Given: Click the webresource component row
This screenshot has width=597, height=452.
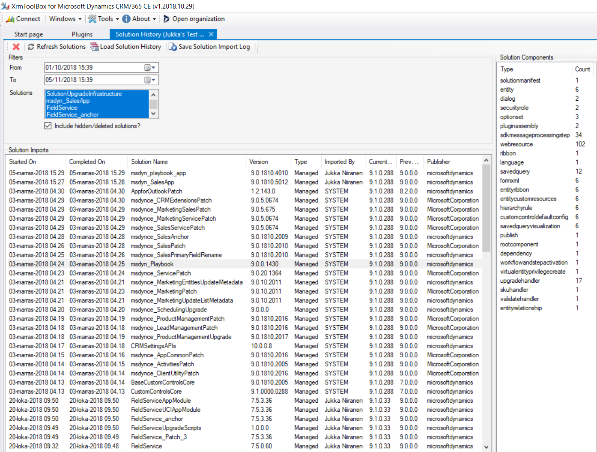Looking at the screenshot, I should coord(545,144).
